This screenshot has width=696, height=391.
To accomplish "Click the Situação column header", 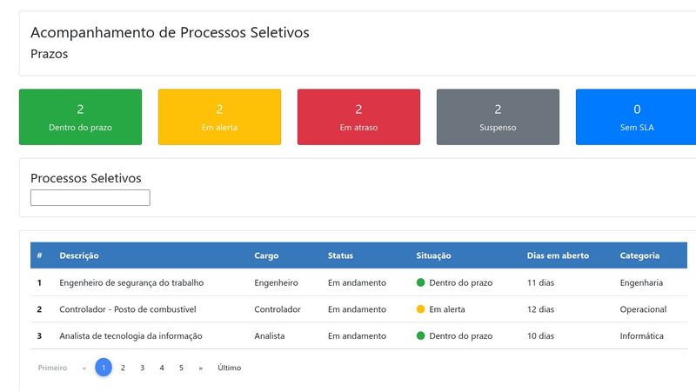I will [434, 255].
